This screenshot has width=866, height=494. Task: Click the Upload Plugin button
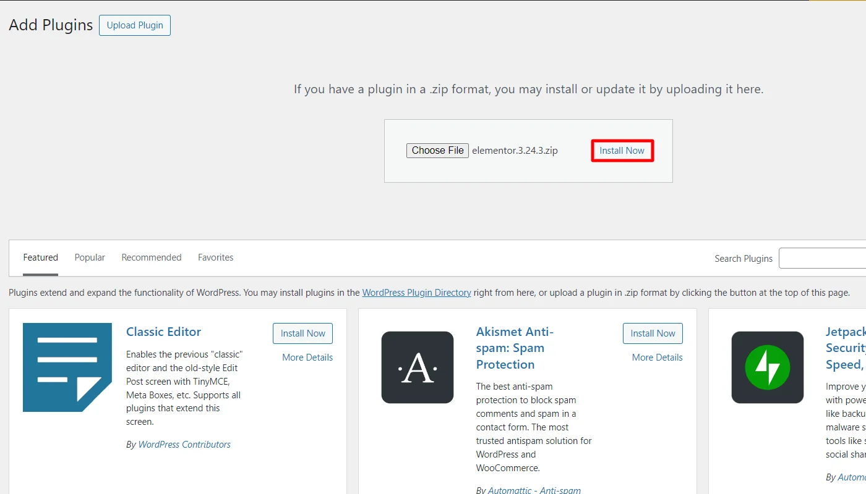(134, 25)
